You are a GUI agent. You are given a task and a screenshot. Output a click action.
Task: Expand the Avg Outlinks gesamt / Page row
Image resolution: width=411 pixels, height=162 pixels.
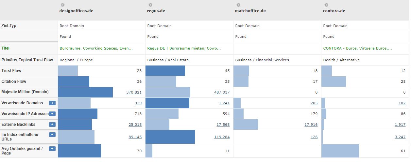click(52, 149)
